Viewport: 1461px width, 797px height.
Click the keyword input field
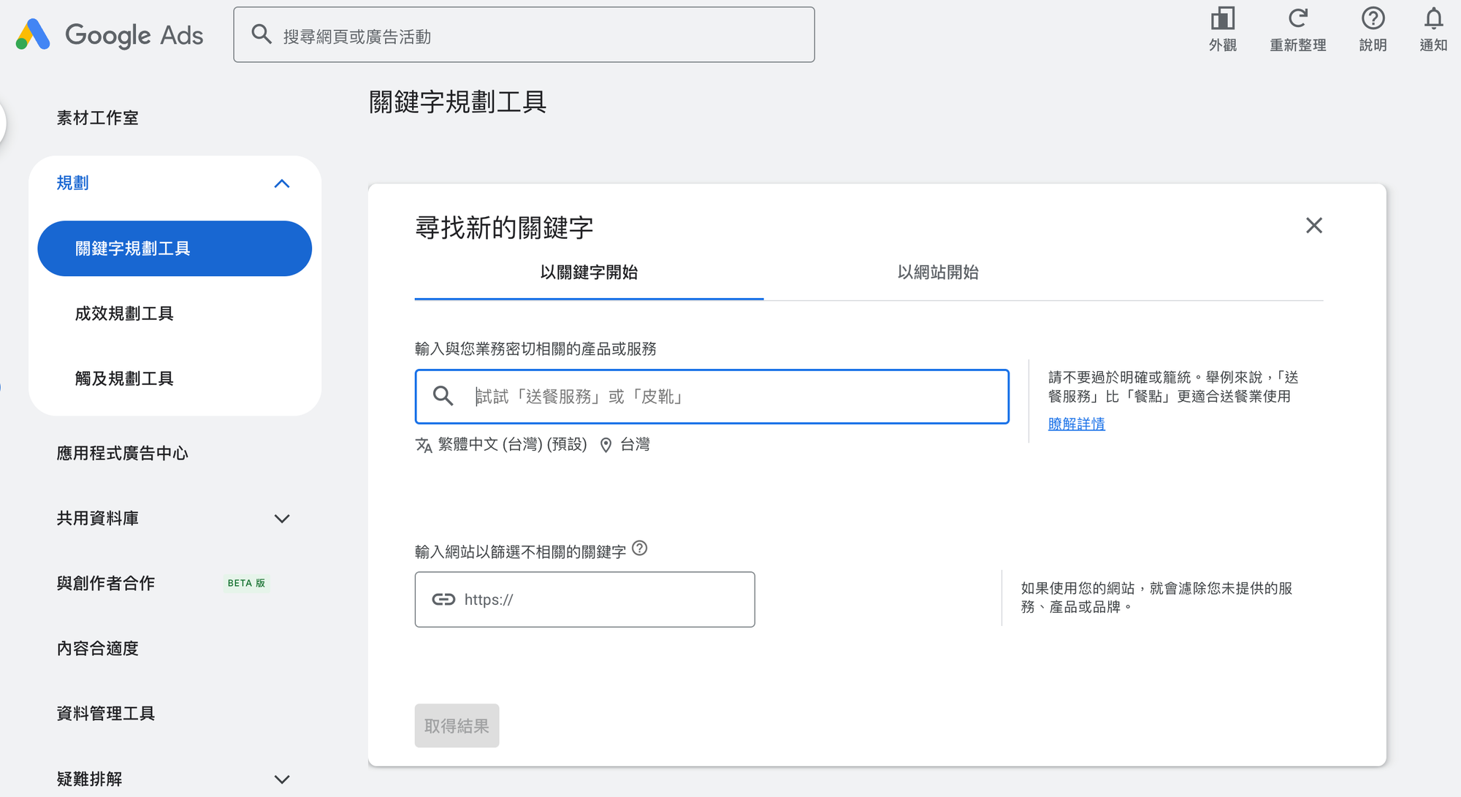click(730, 397)
